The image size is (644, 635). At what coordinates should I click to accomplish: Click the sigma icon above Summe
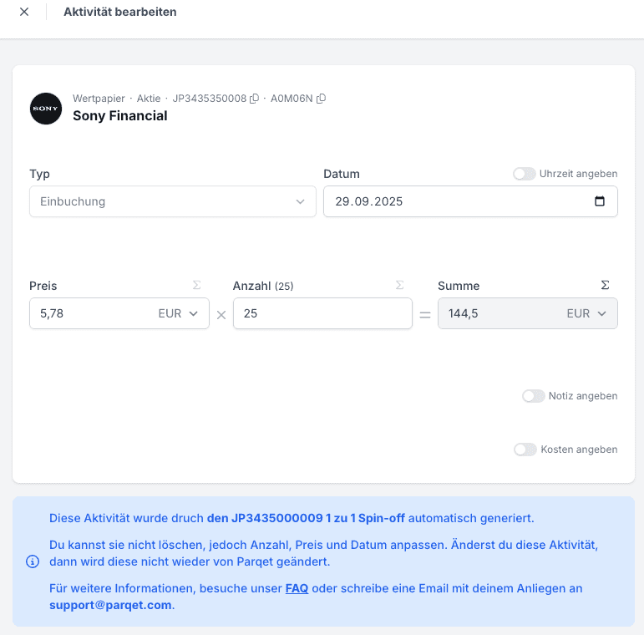[x=606, y=285]
